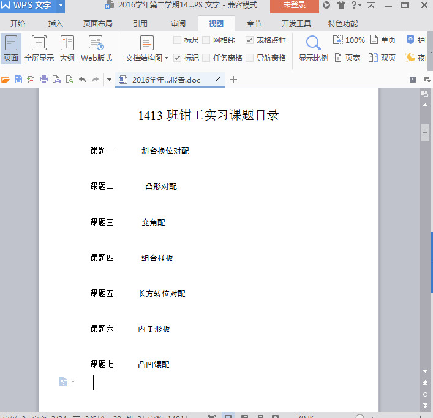Viewport: 433px width, 418px height.
Task: Open the 页面布局 ribbon tab
Action: 98,24
